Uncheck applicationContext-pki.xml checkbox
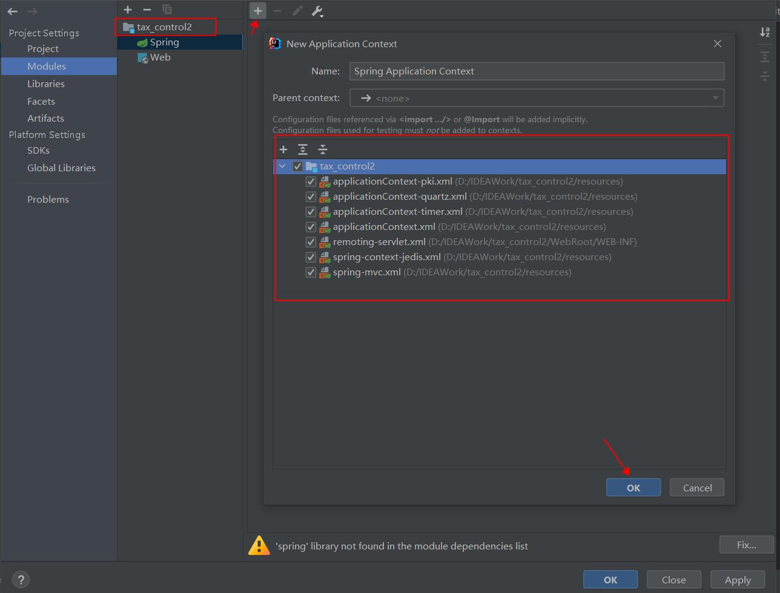 [311, 182]
